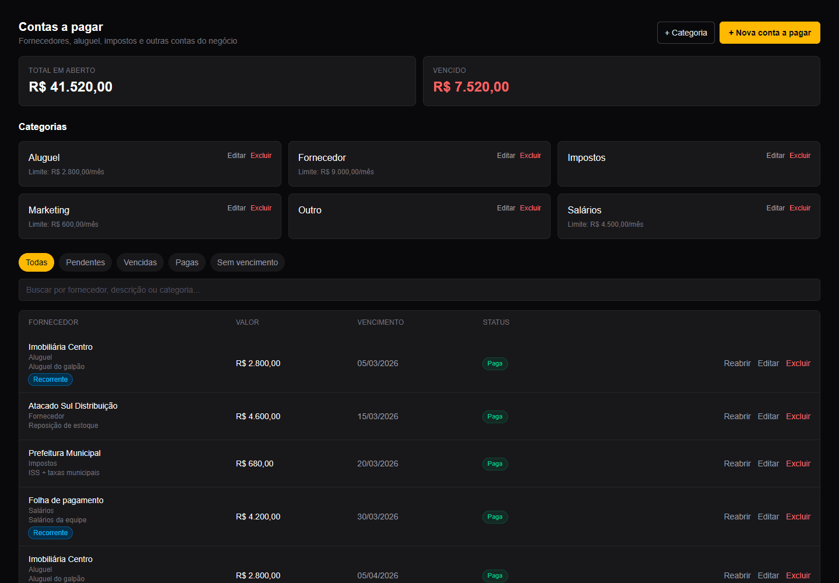
Task: Edit the Atacado Sul Distribuição bill
Action: [x=769, y=416]
